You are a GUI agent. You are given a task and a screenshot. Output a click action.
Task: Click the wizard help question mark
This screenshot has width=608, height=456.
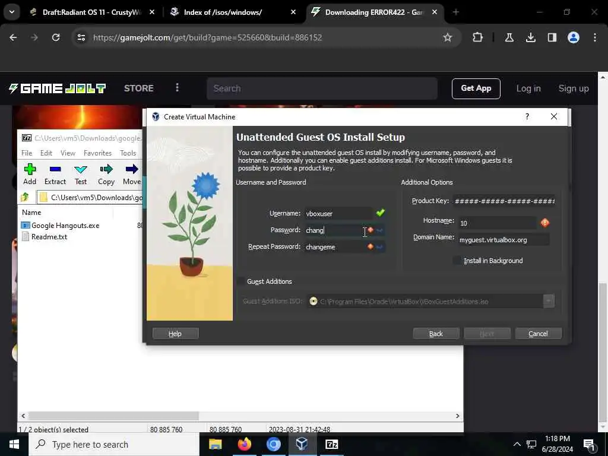click(527, 116)
